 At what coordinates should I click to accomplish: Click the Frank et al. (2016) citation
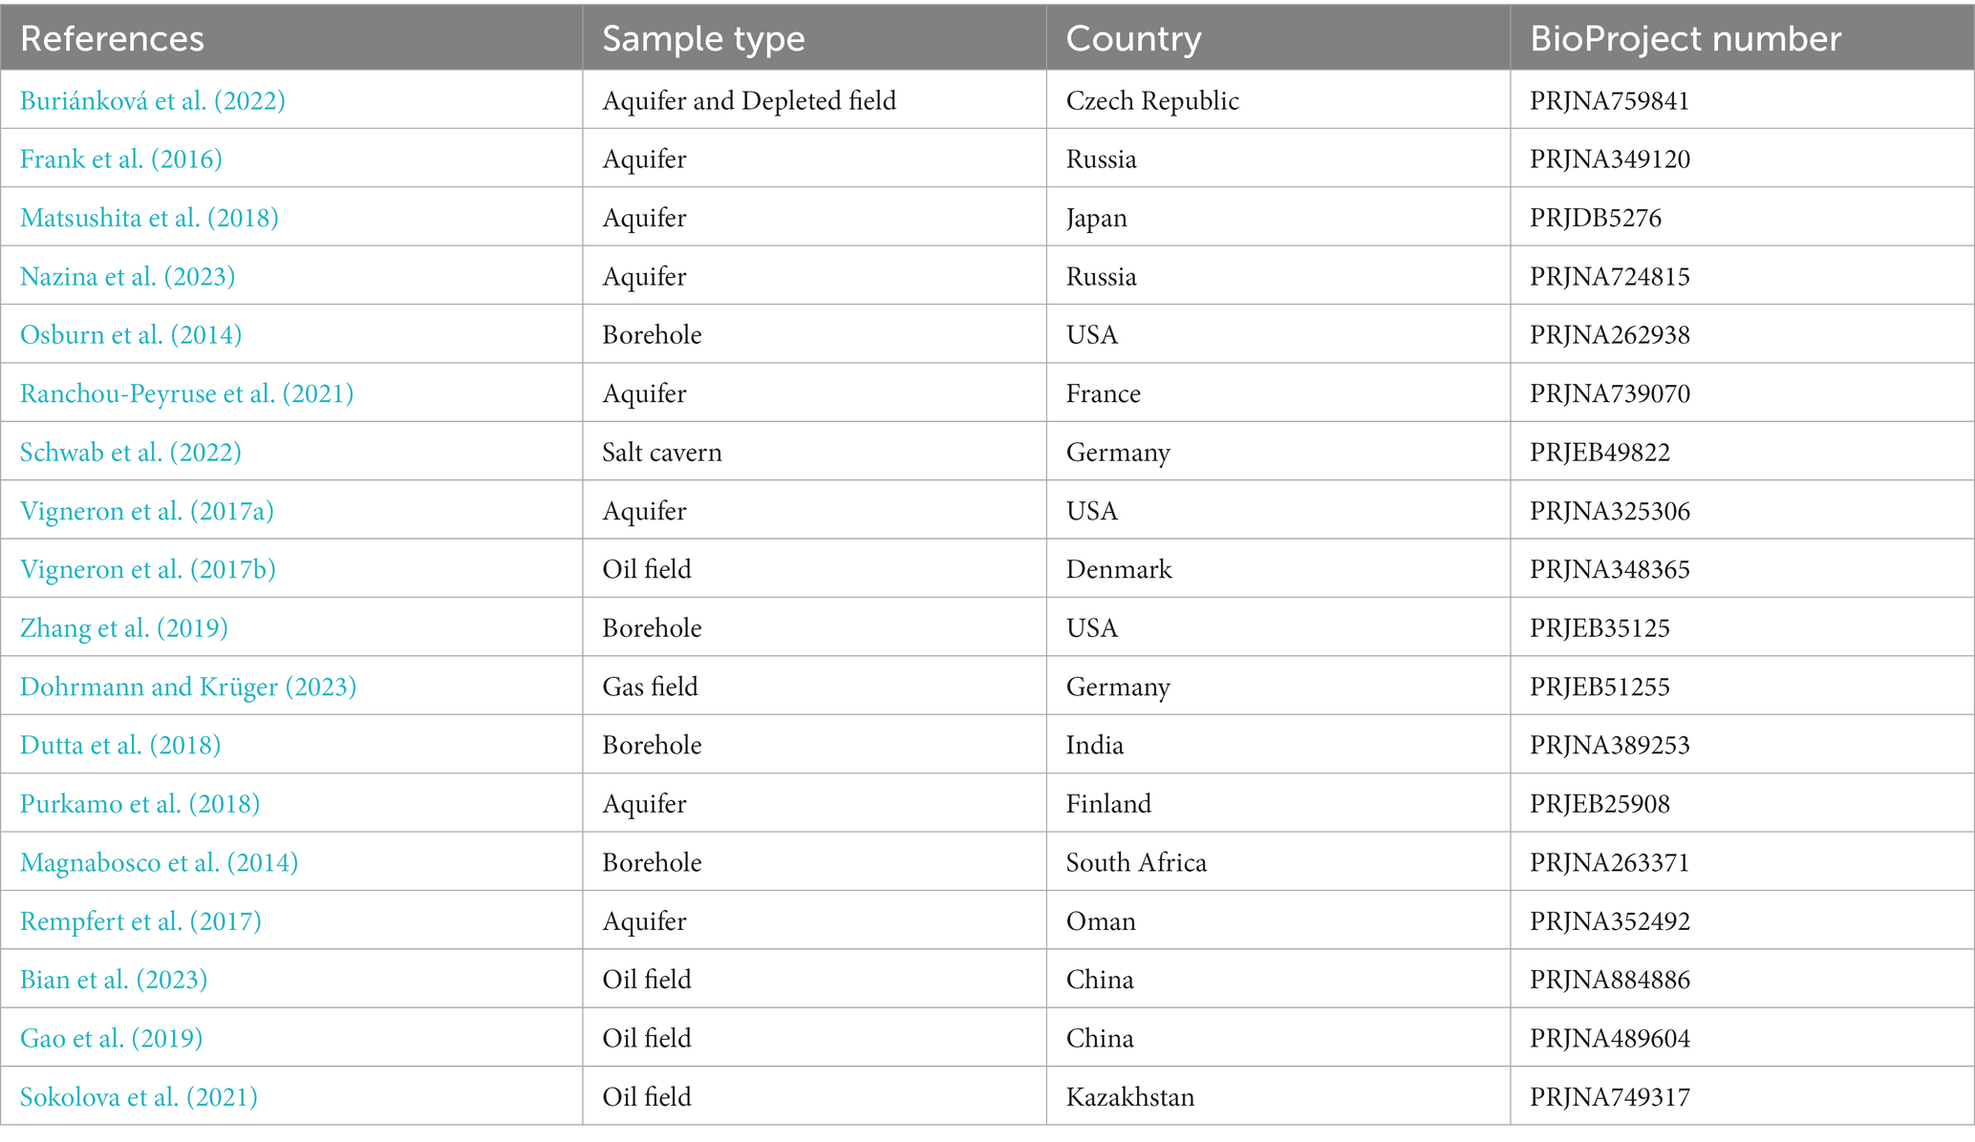121,159
